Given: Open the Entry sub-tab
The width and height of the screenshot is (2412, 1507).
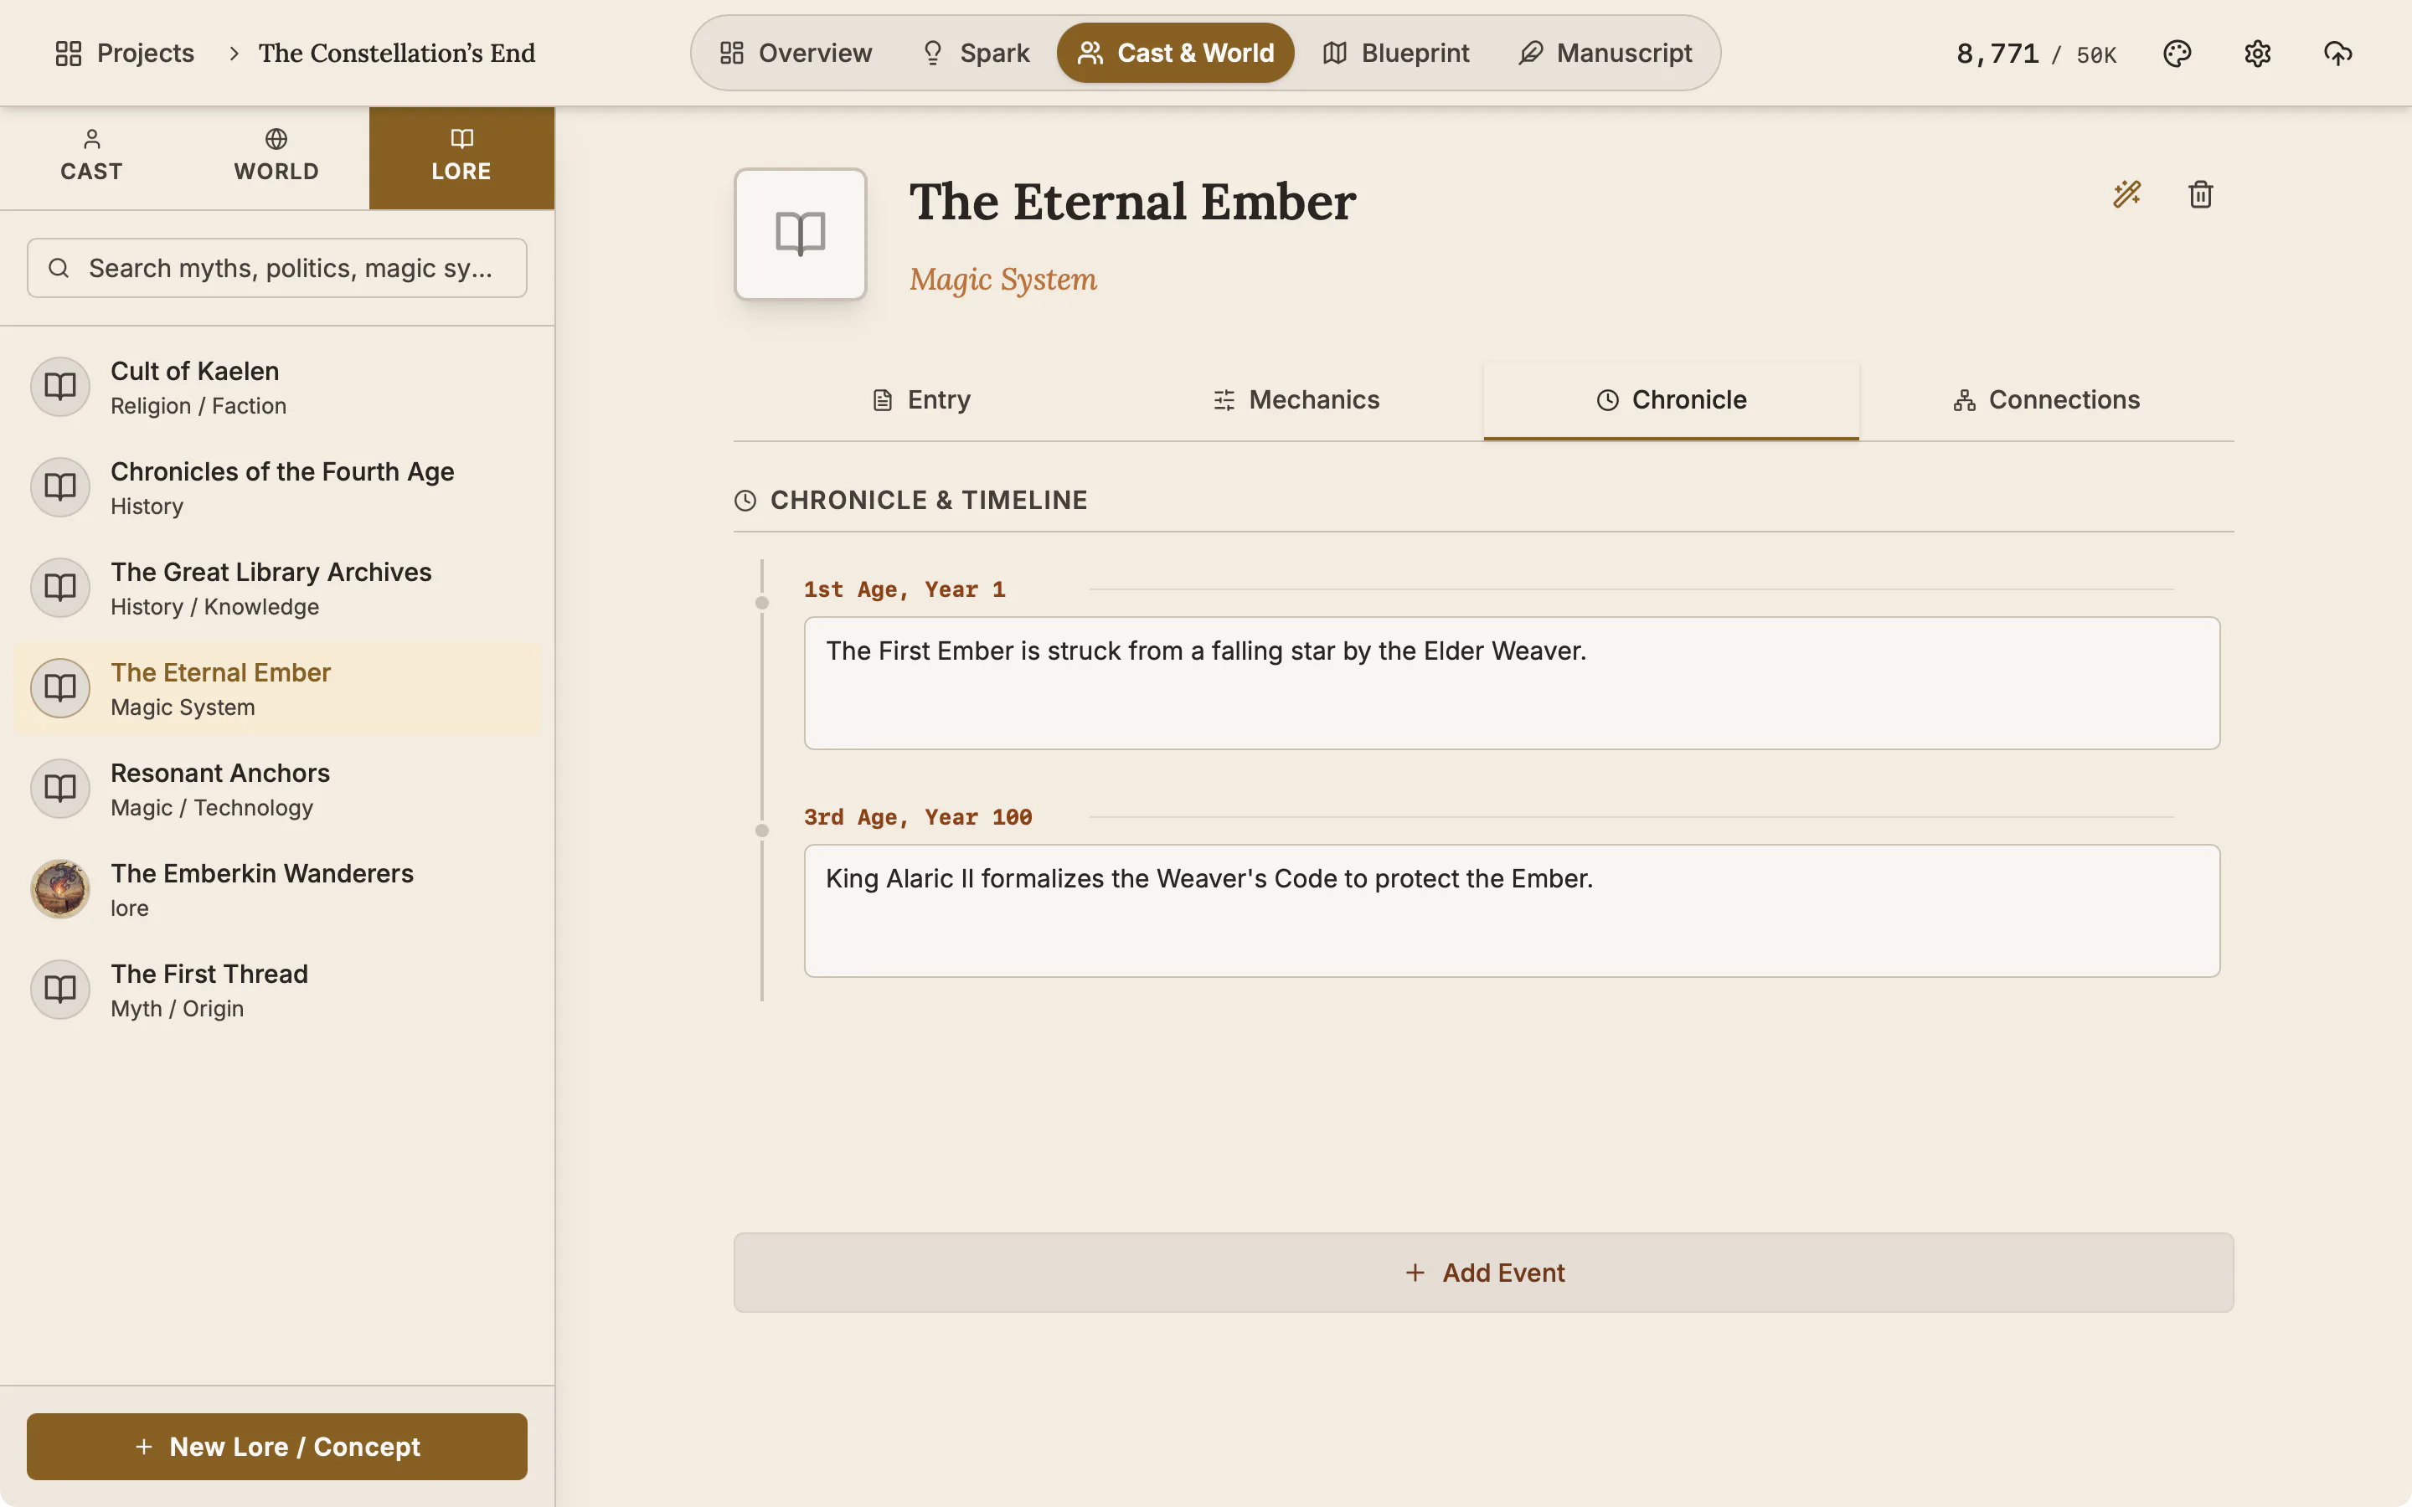Looking at the screenshot, I should click(x=921, y=399).
